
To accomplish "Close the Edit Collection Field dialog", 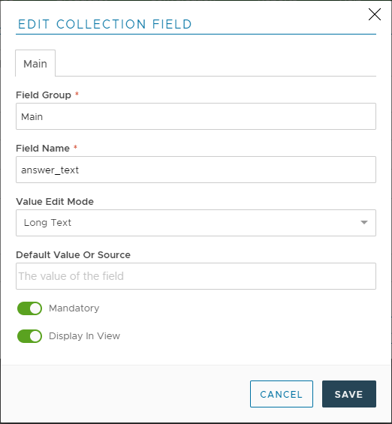I will point(375,14).
